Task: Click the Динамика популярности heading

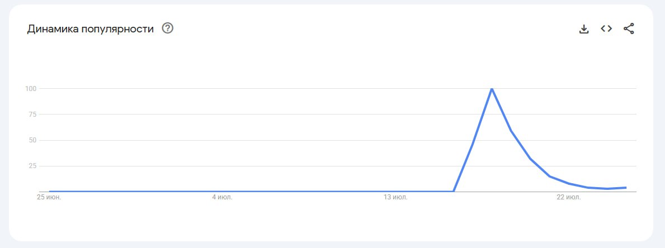Action: (x=90, y=29)
